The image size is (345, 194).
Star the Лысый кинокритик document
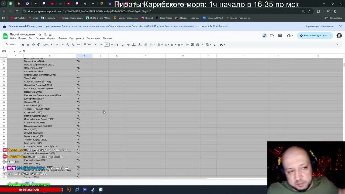(40, 34)
